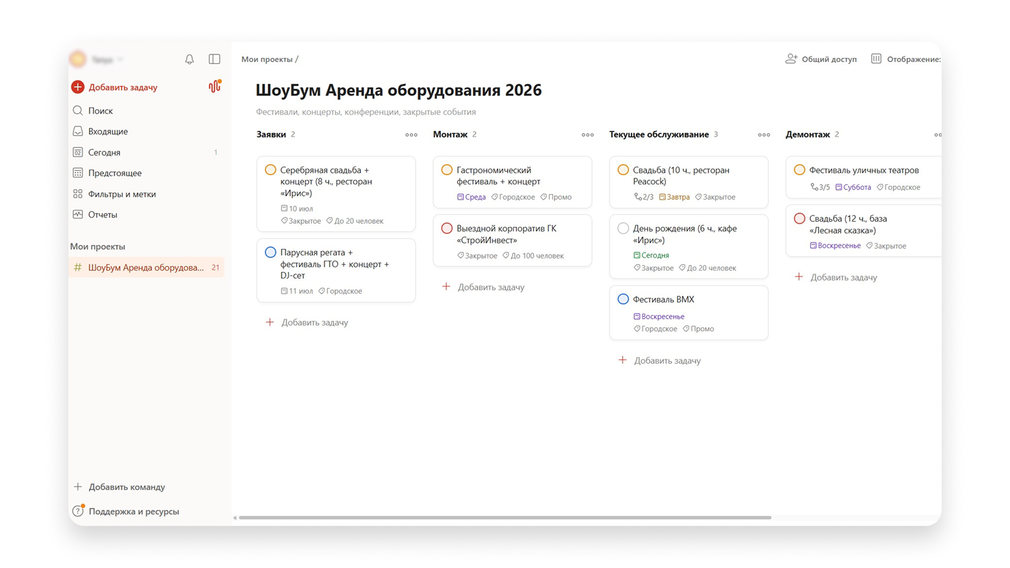This screenshot has height=568, width=1010.
Task: Click the Share person-plus icon
Action: pos(791,59)
